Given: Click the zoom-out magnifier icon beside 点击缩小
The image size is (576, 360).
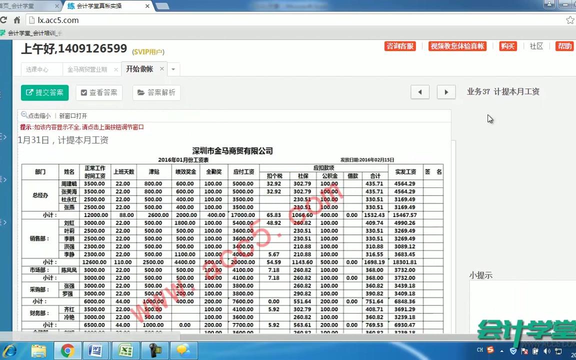Looking at the screenshot, I should coord(23,114).
